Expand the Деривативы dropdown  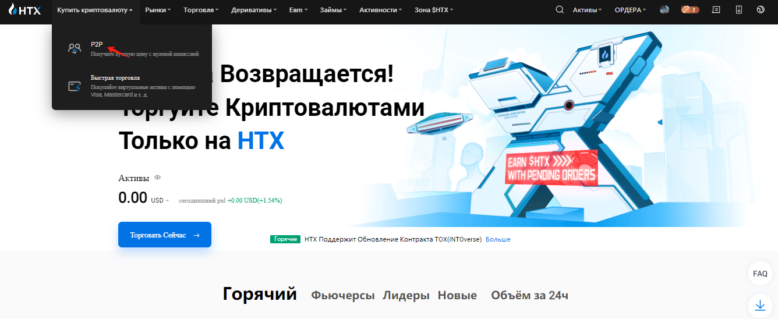coord(254,10)
